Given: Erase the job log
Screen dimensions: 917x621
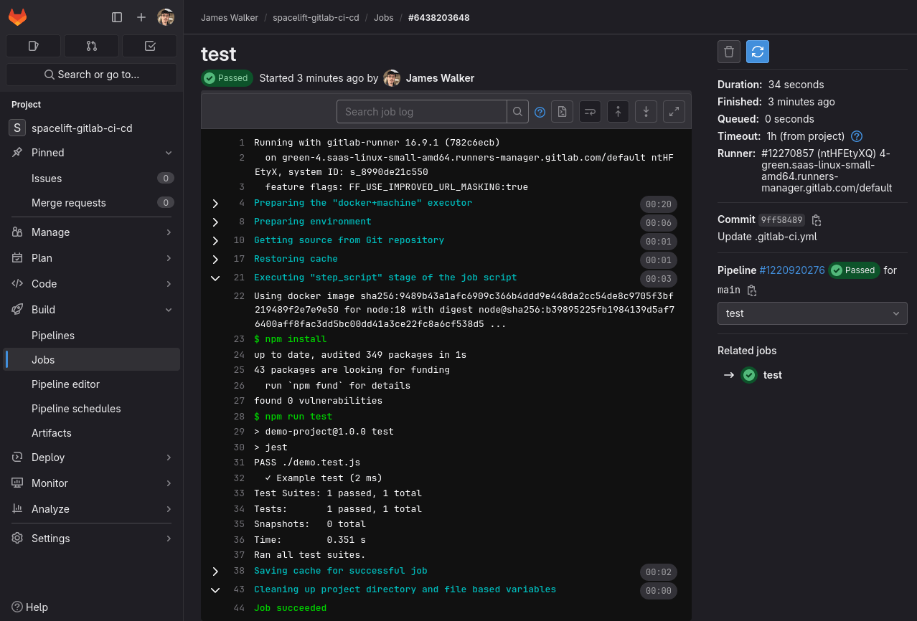Looking at the screenshot, I should 728,52.
